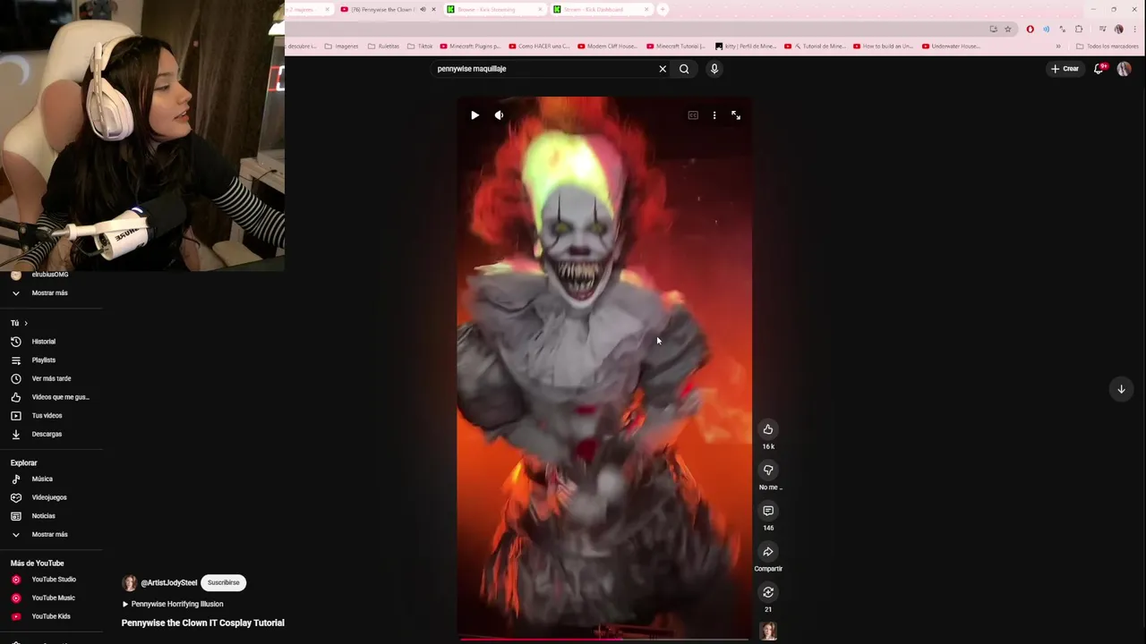Open the Crear button

[x=1065, y=69]
